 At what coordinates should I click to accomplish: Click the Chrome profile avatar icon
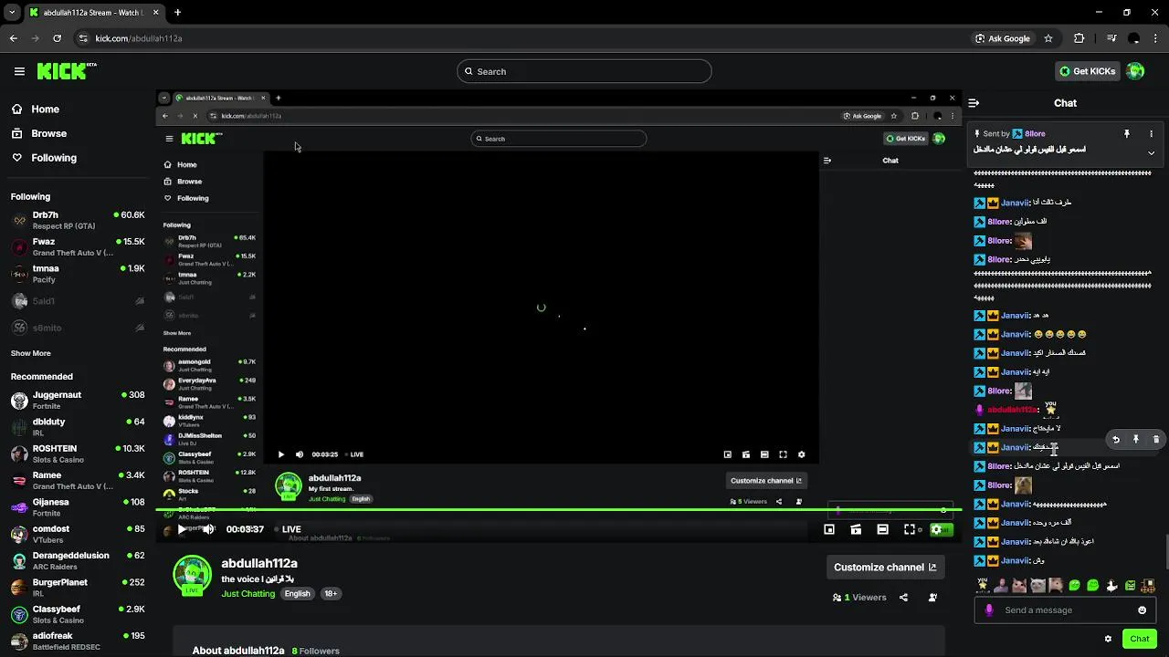(1134, 38)
